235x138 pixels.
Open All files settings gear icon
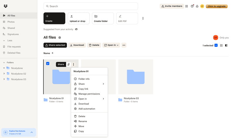[60, 38]
